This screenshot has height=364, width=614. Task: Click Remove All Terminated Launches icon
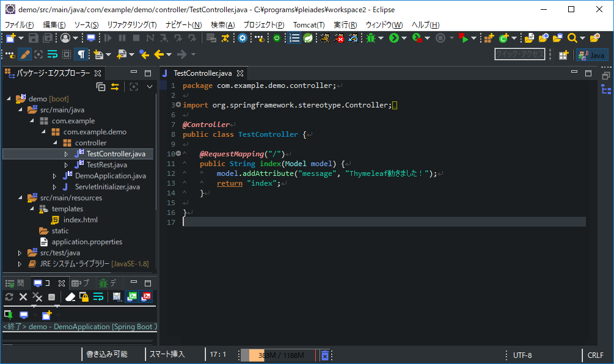point(37,297)
